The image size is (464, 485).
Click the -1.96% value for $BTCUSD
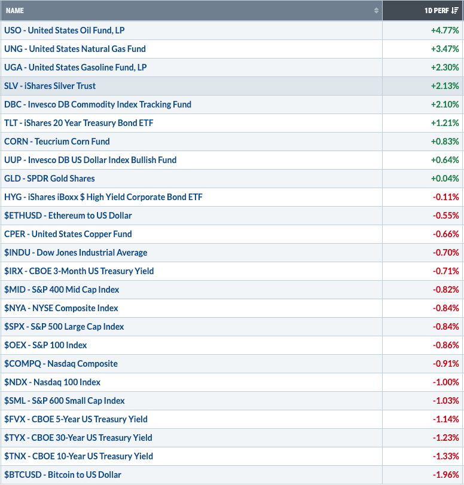click(x=445, y=475)
